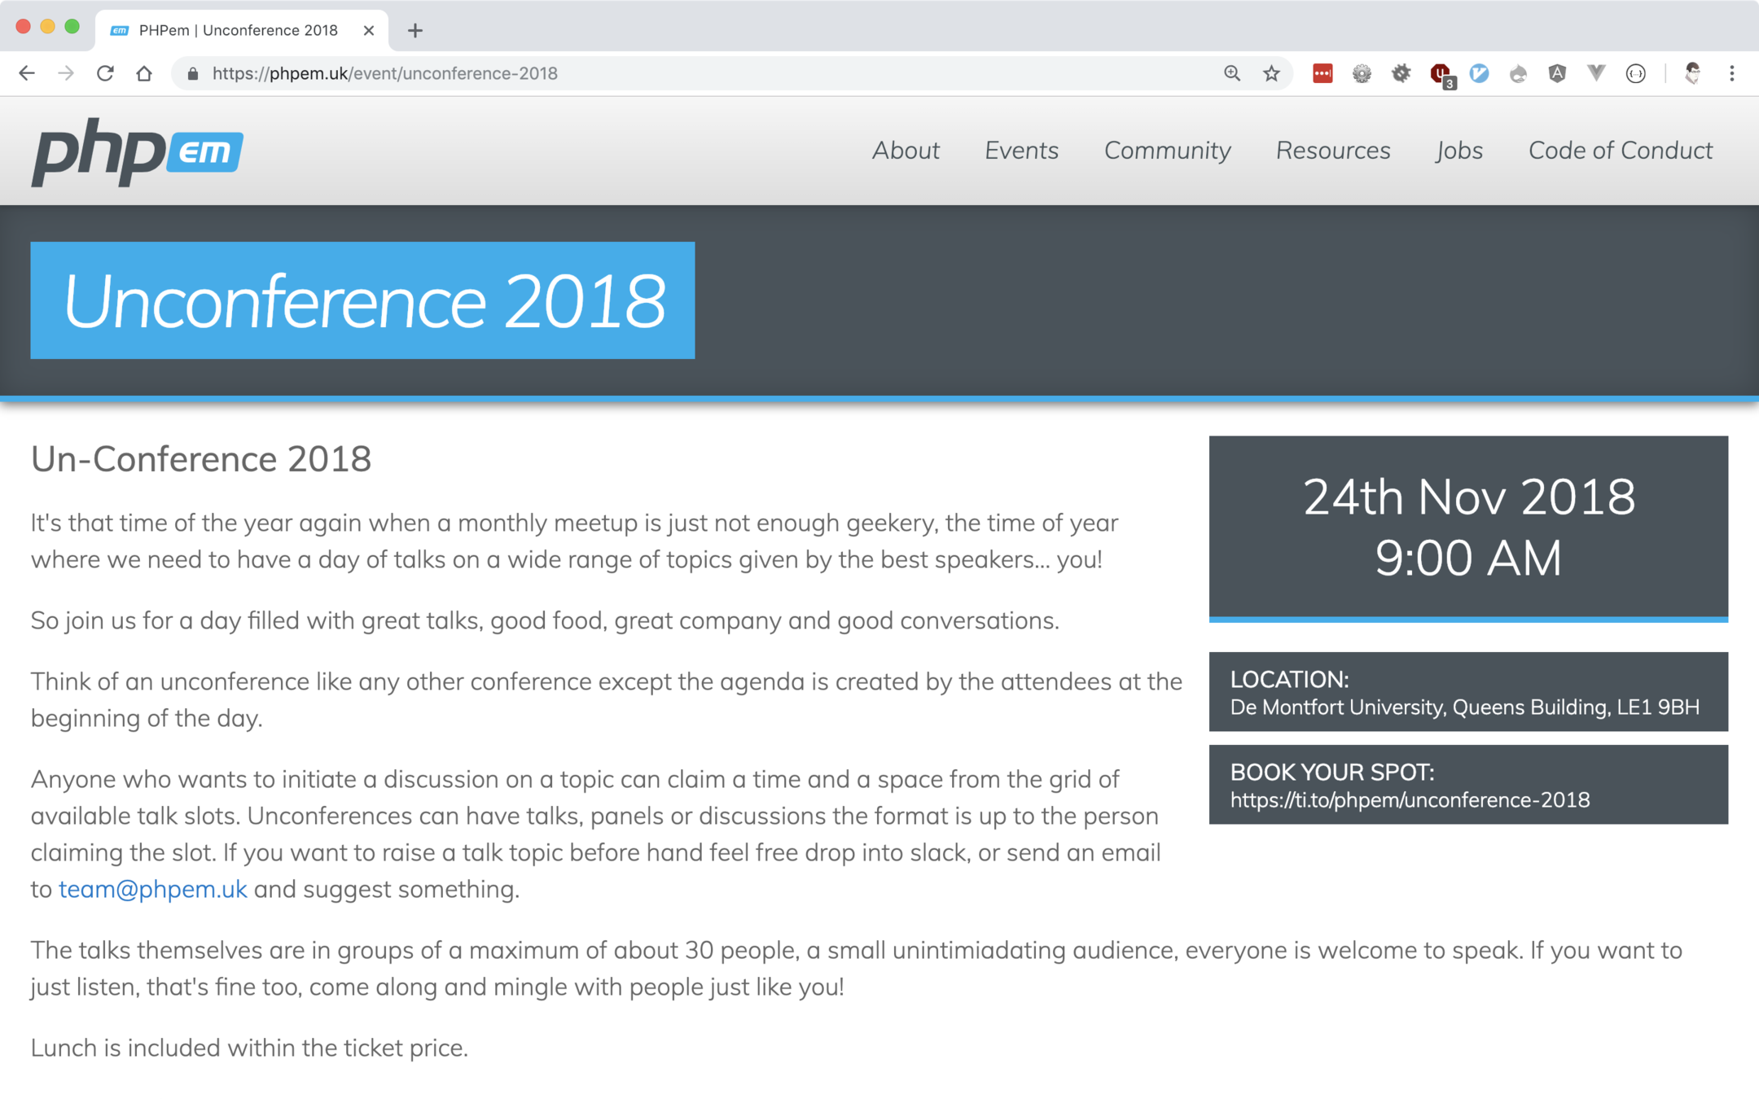This screenshot has width=1759, height=1099.
Task: Click the URL address field
Action: coord(692,74)
